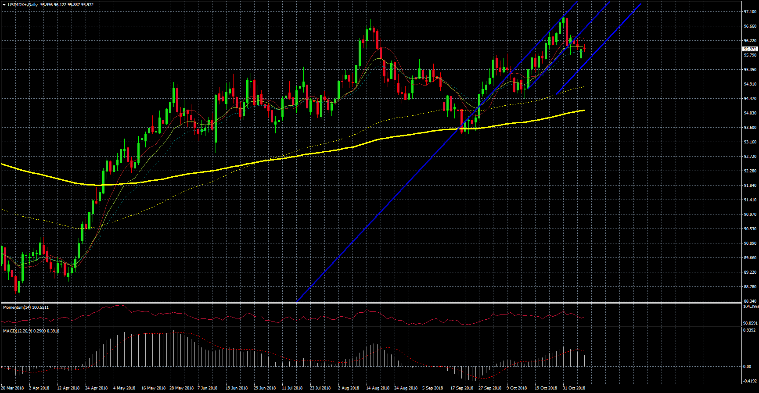Click the 7 Jun 2018 date label
The width and height of the screenshot is (759, 393).
coord(208,388)
